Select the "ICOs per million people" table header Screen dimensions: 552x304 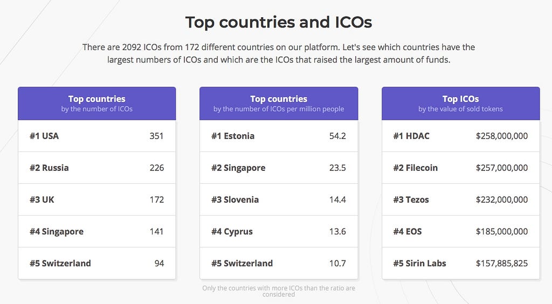coord(279,103)
